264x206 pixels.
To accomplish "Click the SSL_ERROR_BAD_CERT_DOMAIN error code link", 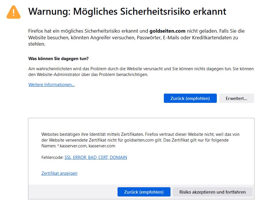I will pyautogui.click(x=96, y=157).
